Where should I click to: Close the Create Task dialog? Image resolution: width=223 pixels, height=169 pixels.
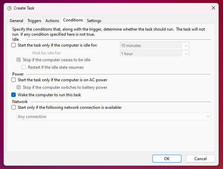(x=213, y=8)
